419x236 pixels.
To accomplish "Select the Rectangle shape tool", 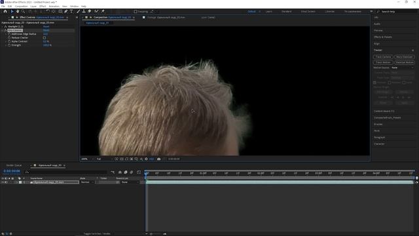I will [x=60, y=12].
